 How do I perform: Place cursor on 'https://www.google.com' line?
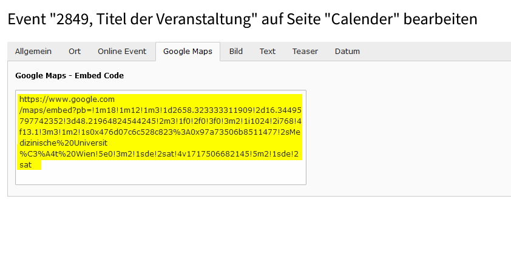coord(67,100)
